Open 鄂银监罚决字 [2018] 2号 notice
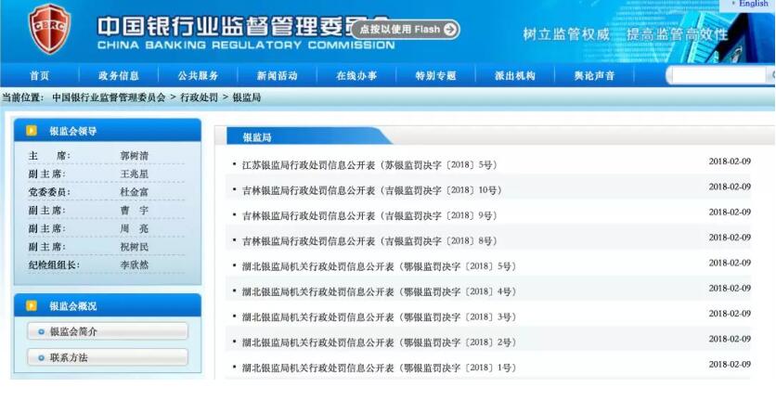The height and width of the screenshot is (413, 776). 379,342
